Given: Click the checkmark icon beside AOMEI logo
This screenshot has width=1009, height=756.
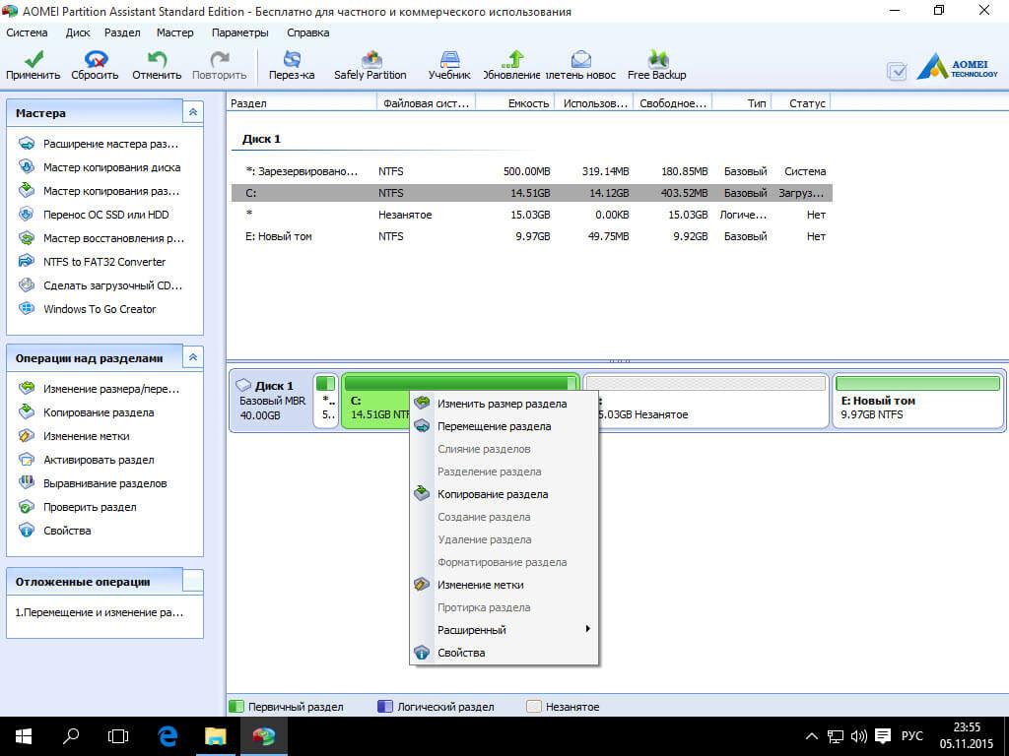Looking at the screenshot, I should 897,71.
